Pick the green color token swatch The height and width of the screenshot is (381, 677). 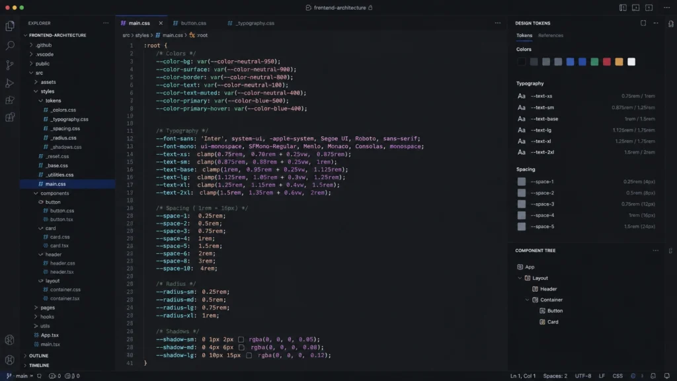click(x=594, y=62)
